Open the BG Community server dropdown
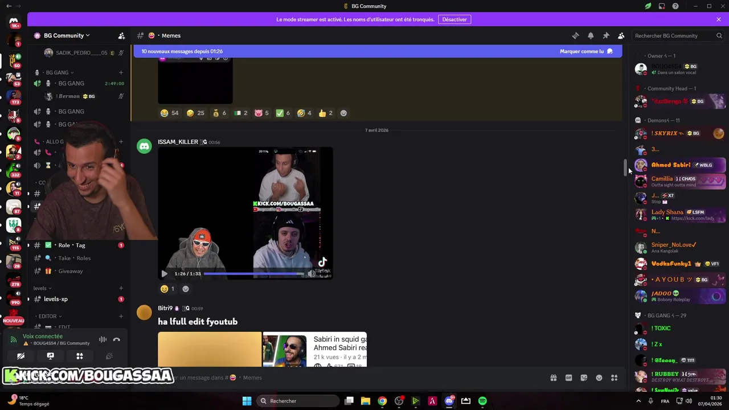 coord(67,35)
